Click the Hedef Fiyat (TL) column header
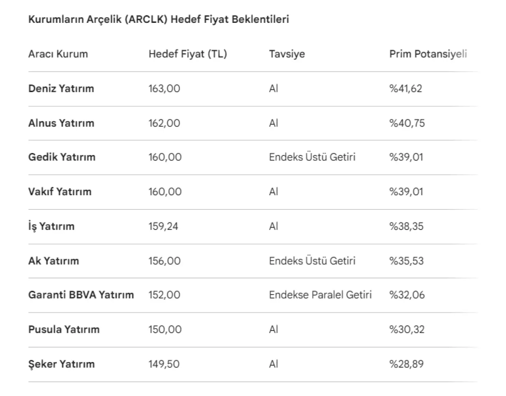The height and width of the screenshot is (396, 506). [x=187, y=54]
